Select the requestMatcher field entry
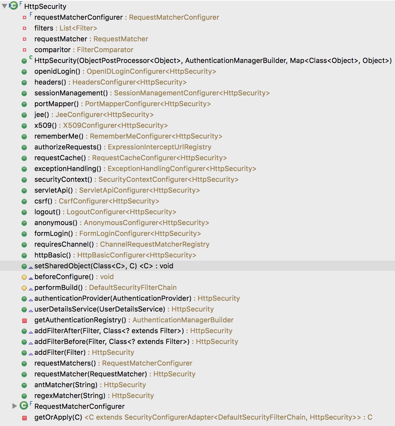The width and height of the screenshot is (395, 426). (x=73, y=39)
